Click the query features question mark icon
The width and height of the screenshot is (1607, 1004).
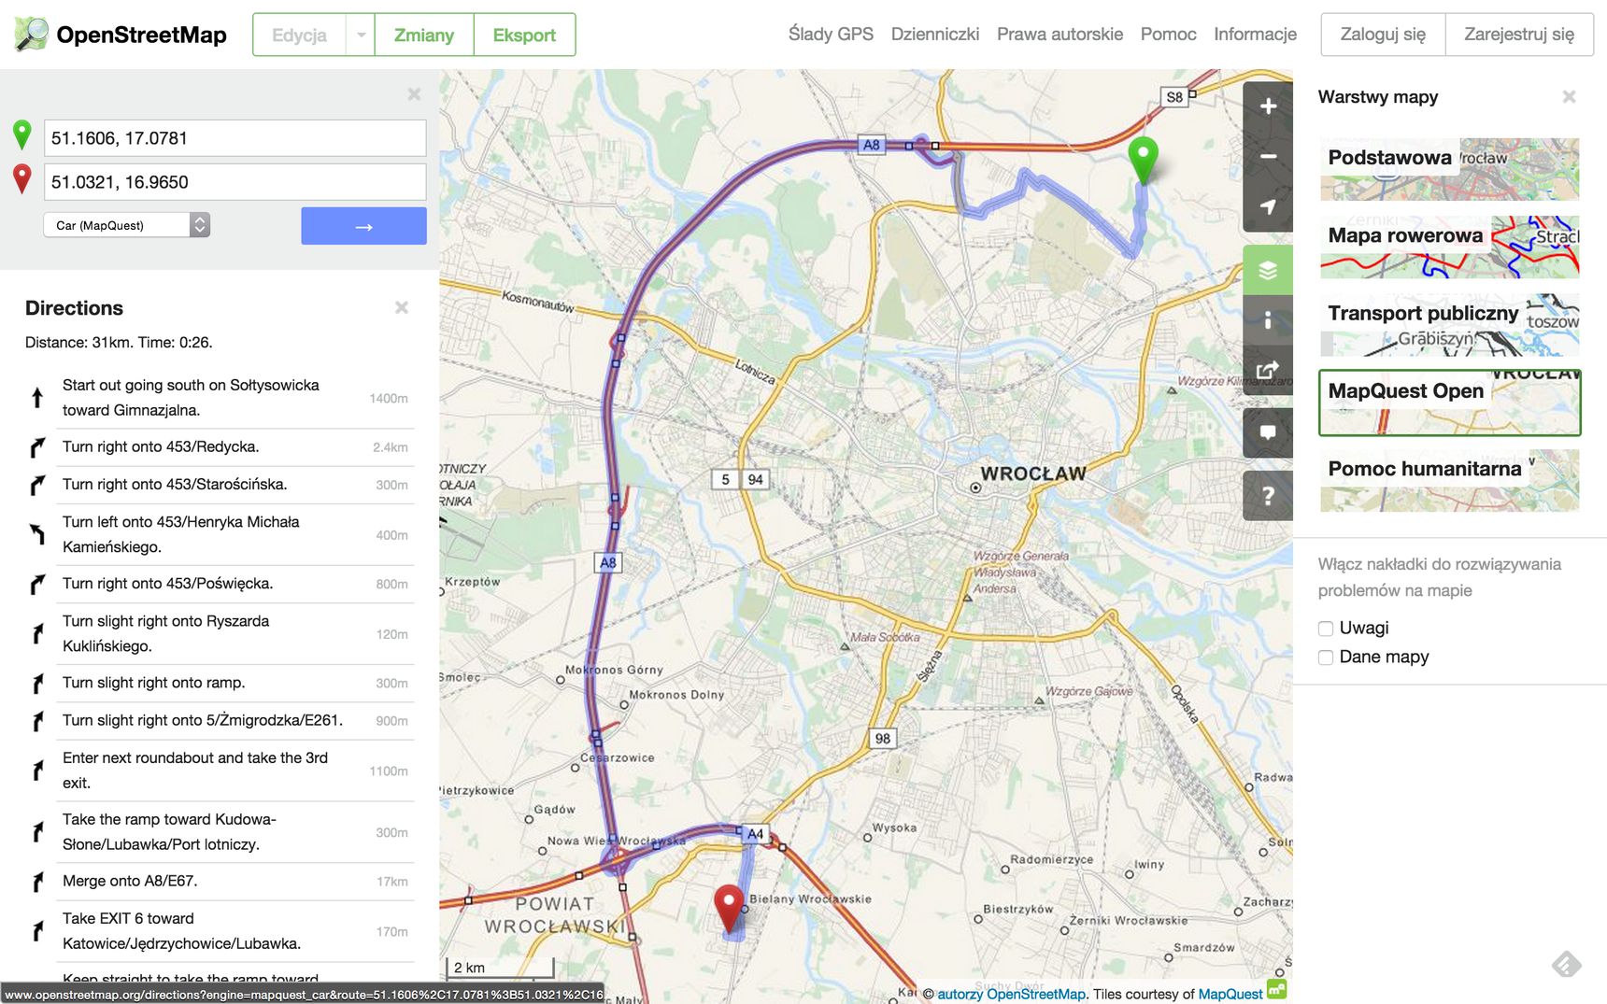[1268, 495]
